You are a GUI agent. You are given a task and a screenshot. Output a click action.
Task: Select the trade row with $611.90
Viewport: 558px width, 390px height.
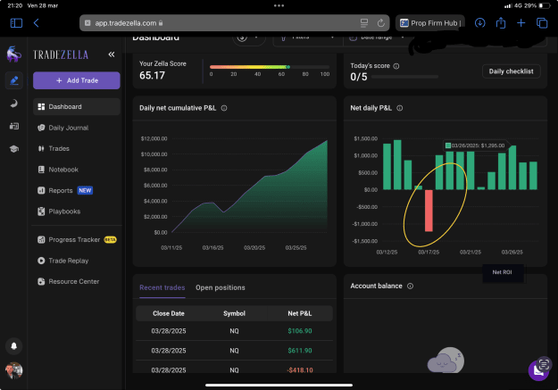pos(234,351)
